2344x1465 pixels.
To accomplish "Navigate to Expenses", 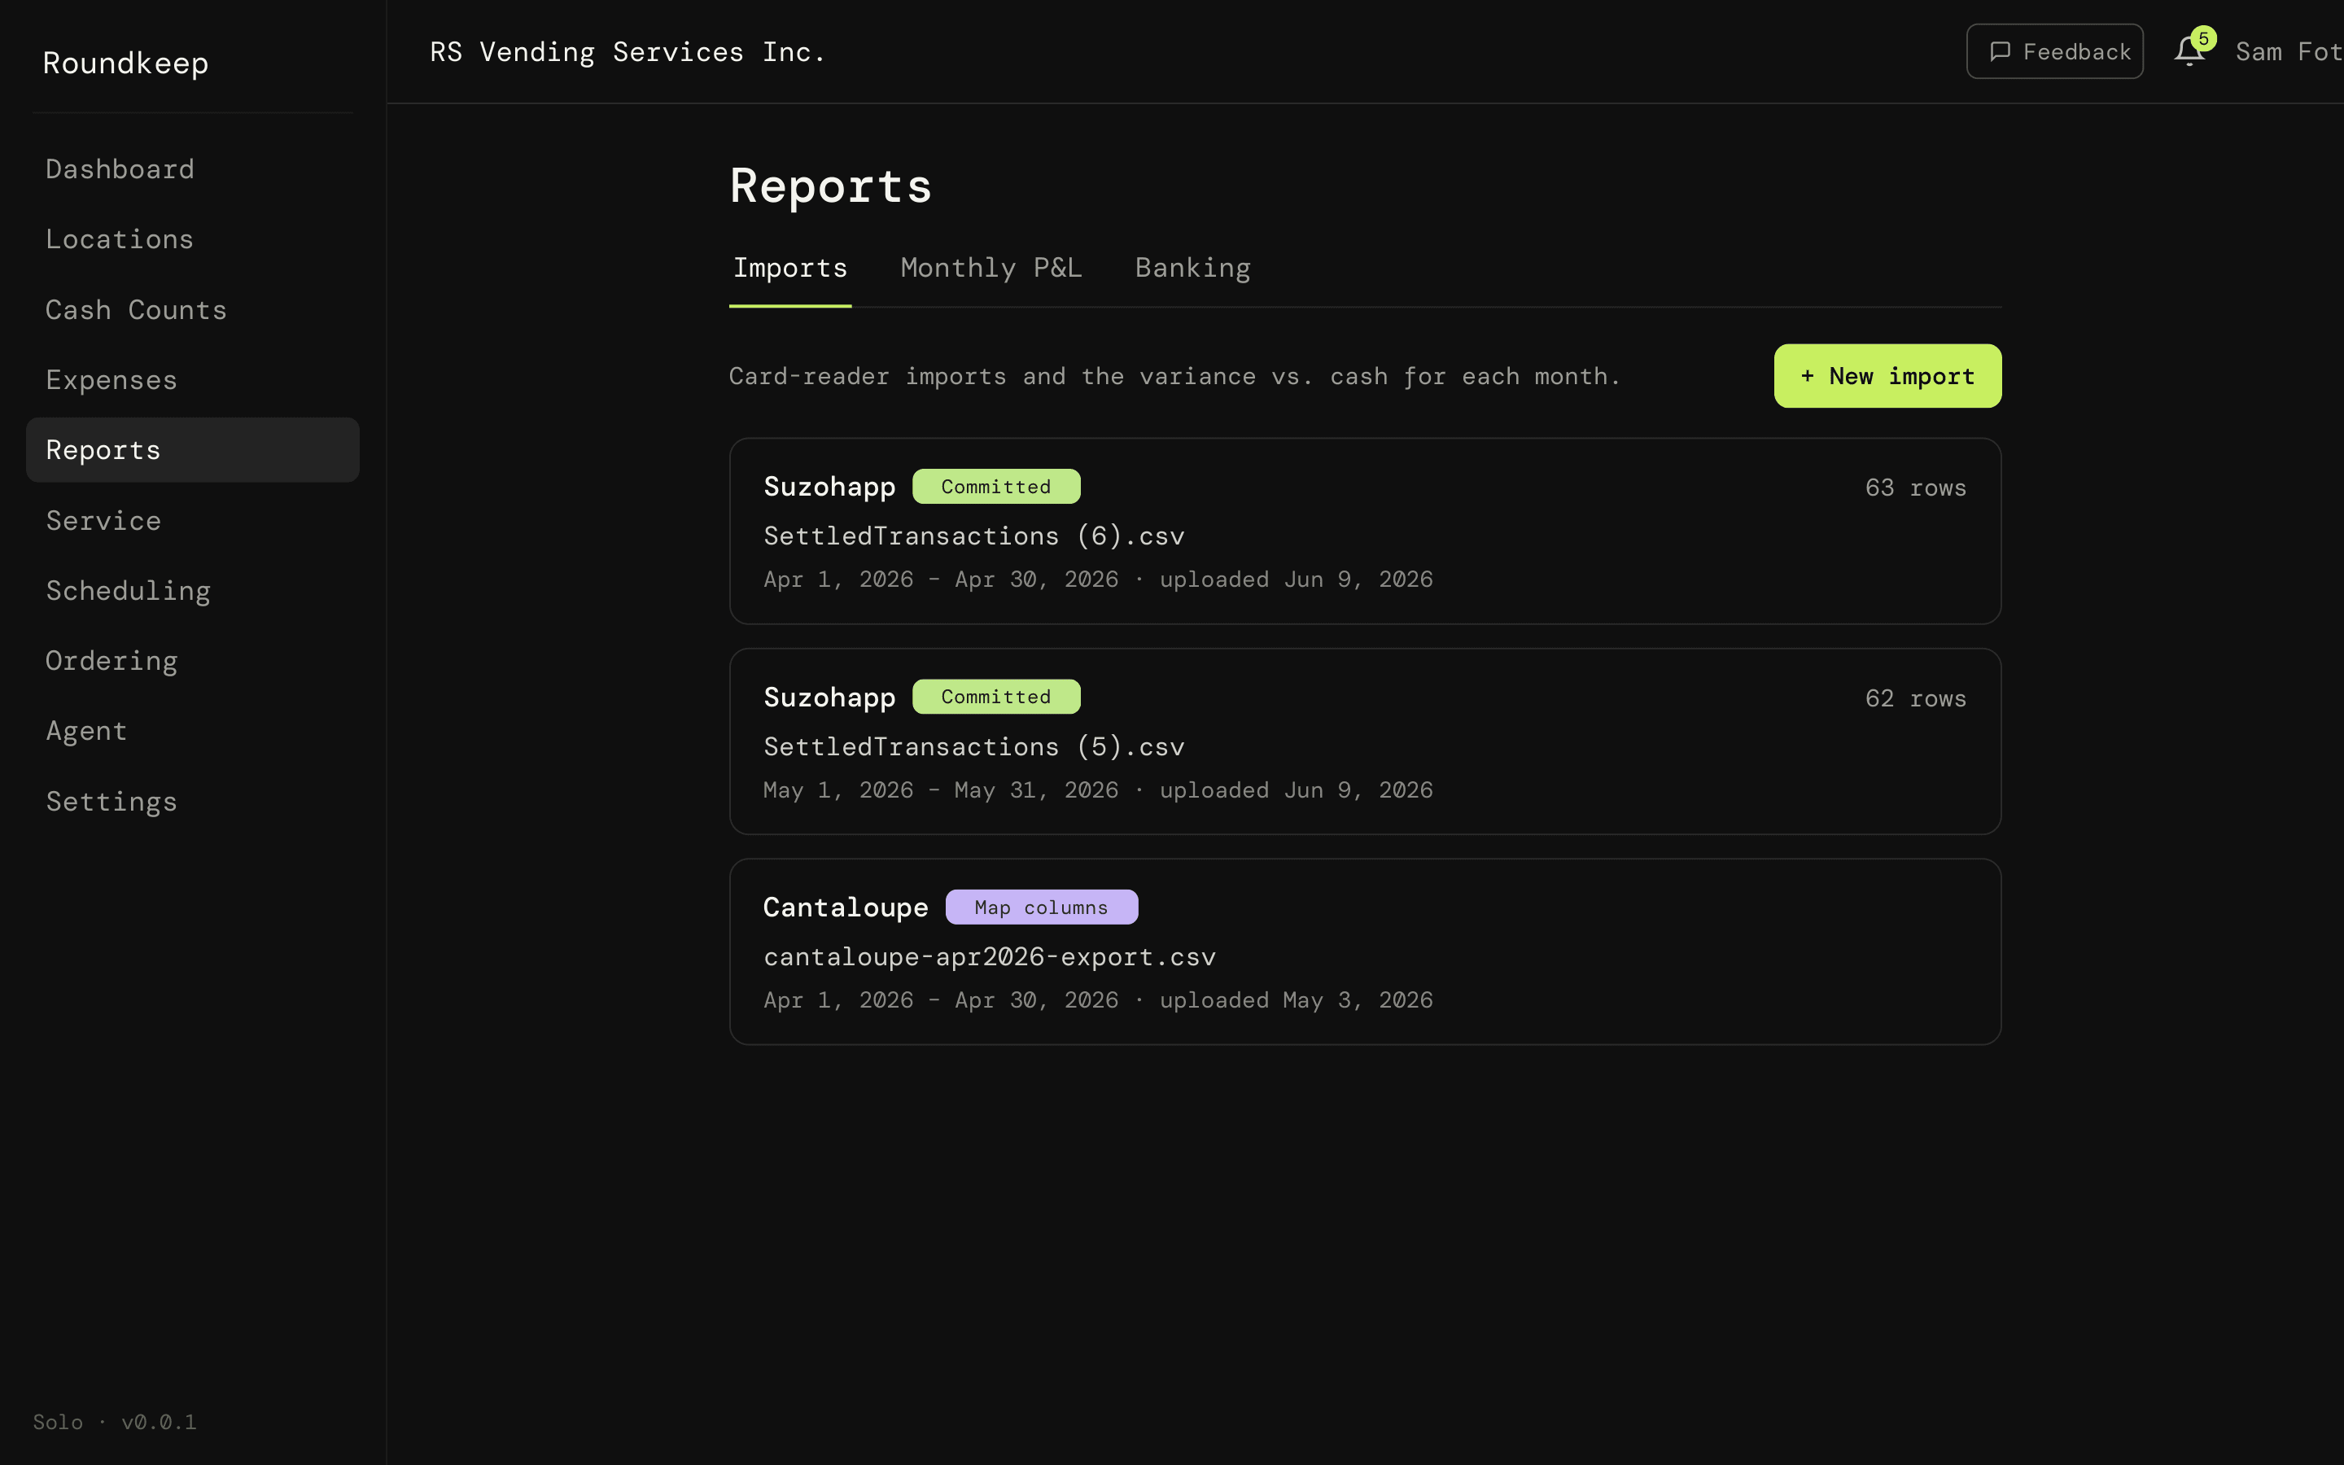I will [193, 380].
